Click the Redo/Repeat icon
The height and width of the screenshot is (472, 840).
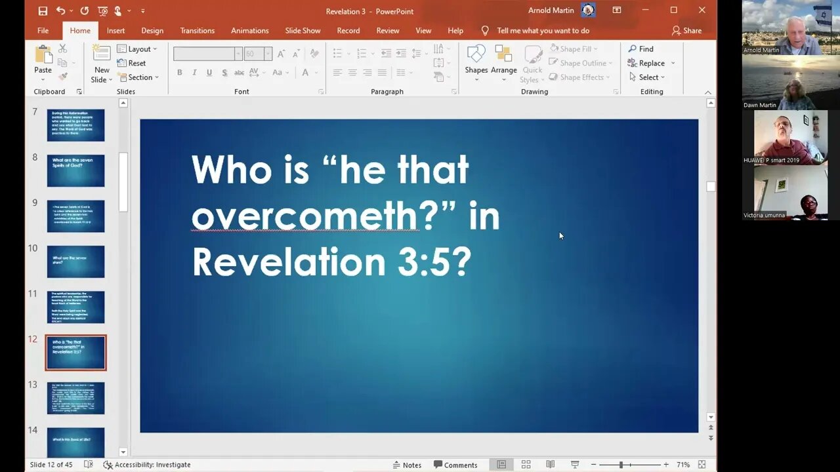point(84,10)
